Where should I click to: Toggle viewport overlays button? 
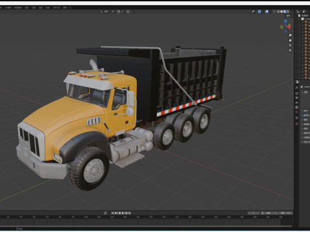coord(267,12)
